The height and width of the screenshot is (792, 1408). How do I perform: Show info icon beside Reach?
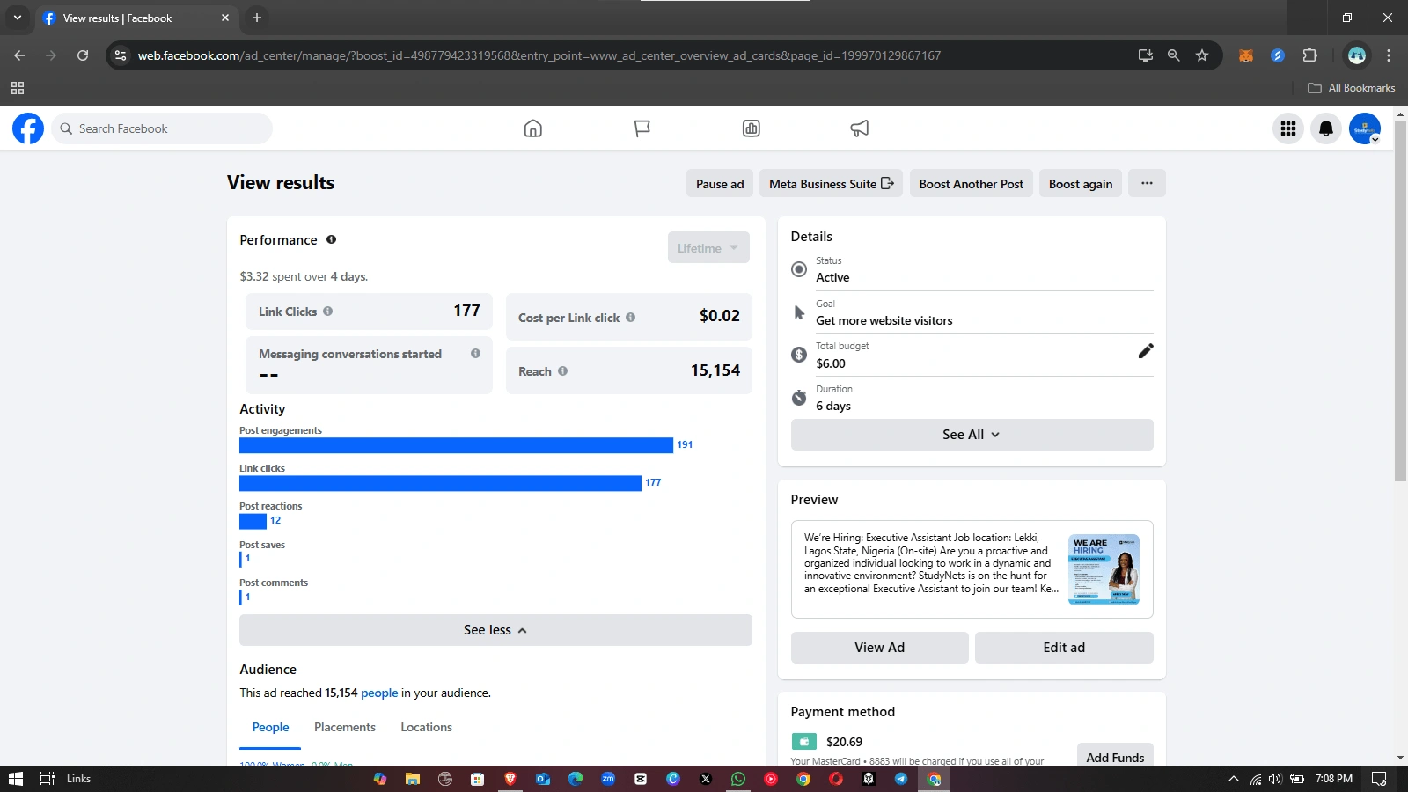(x=563, y=371)
